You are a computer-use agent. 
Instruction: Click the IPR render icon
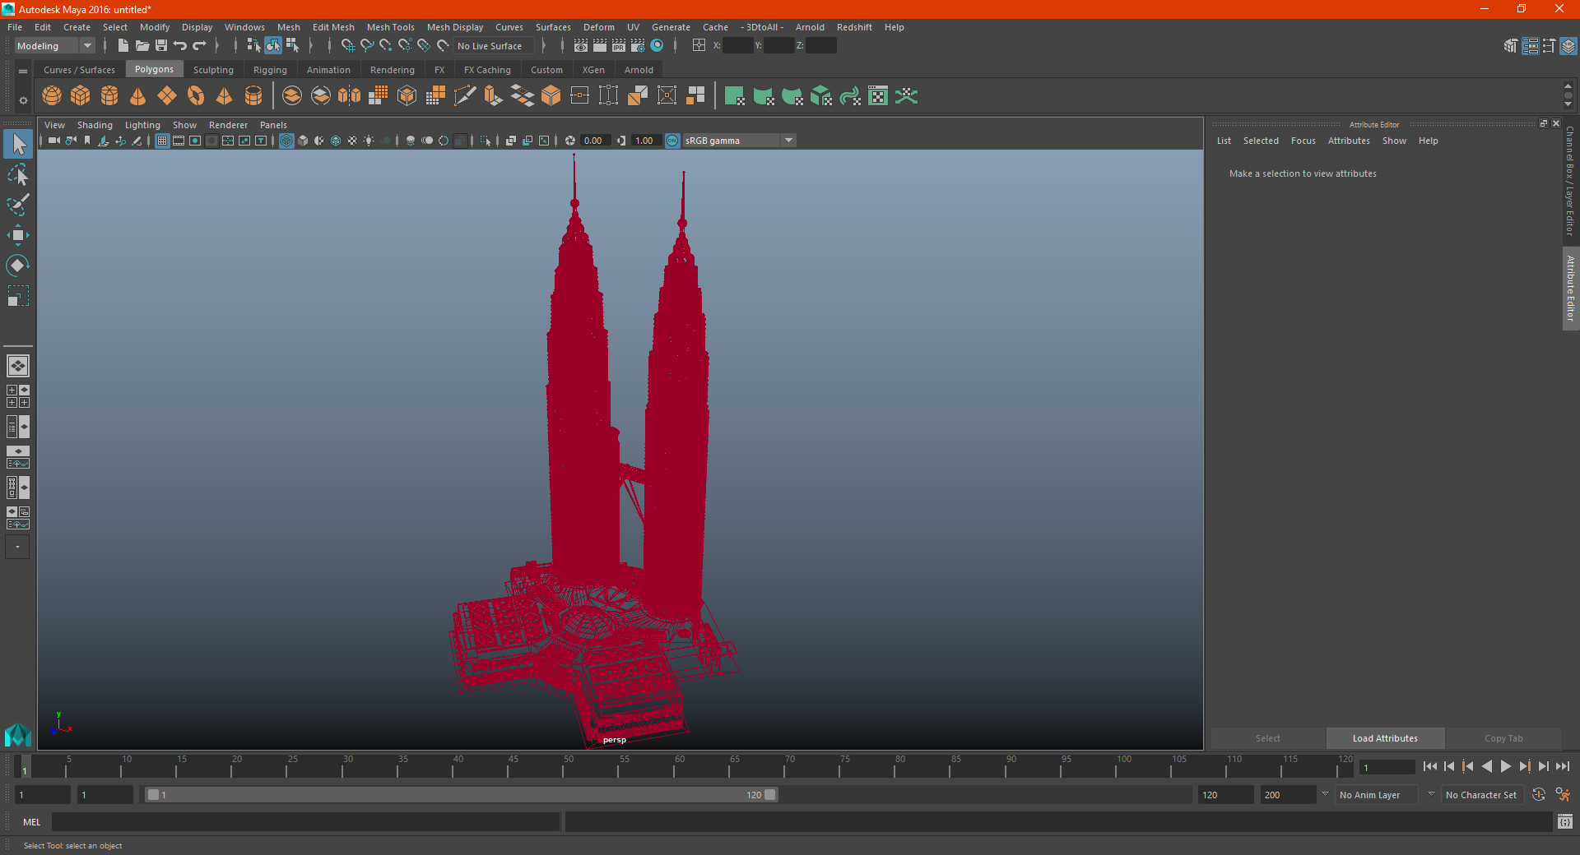coord(619,46)
